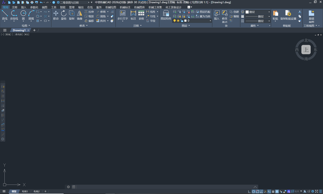Open the 图层特性 layer properties manager
Screen dimensions: 323x194
click(x=166, y=15)
